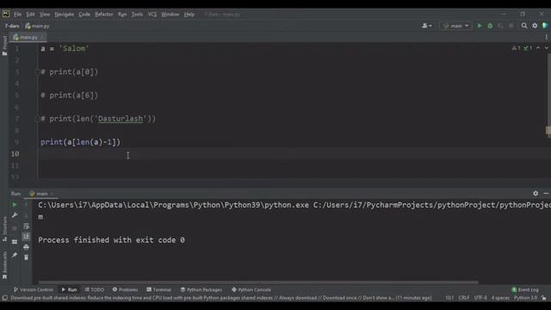
Task: Open the Code menu
Action: point(84,15)
